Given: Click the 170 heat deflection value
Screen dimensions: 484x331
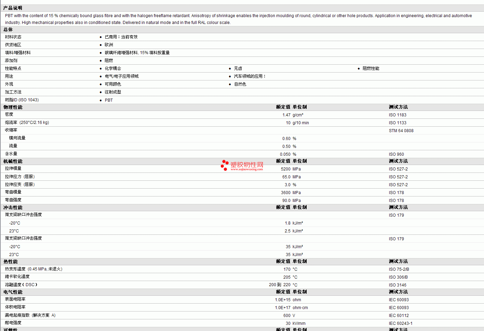Looking at the screenshot, I should click(x=287, y=269).
